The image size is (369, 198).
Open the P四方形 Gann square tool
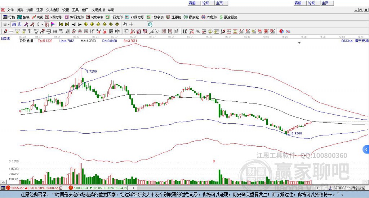click(54, 17)
